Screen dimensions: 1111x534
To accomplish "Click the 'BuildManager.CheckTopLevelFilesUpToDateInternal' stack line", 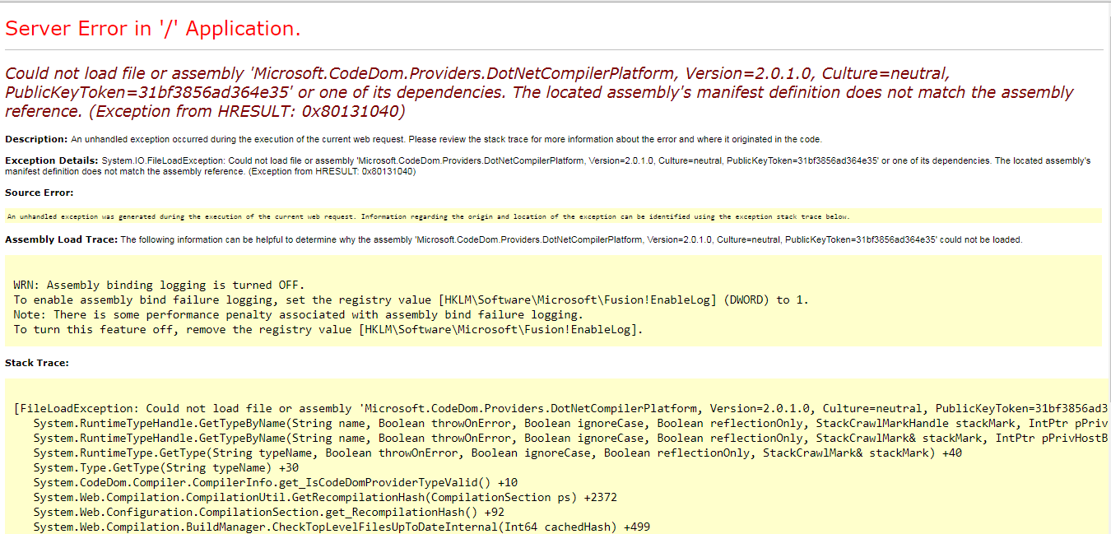I will click(x=342, y=527).
